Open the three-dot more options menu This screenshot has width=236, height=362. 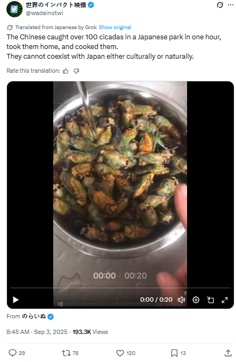(231, 5)
